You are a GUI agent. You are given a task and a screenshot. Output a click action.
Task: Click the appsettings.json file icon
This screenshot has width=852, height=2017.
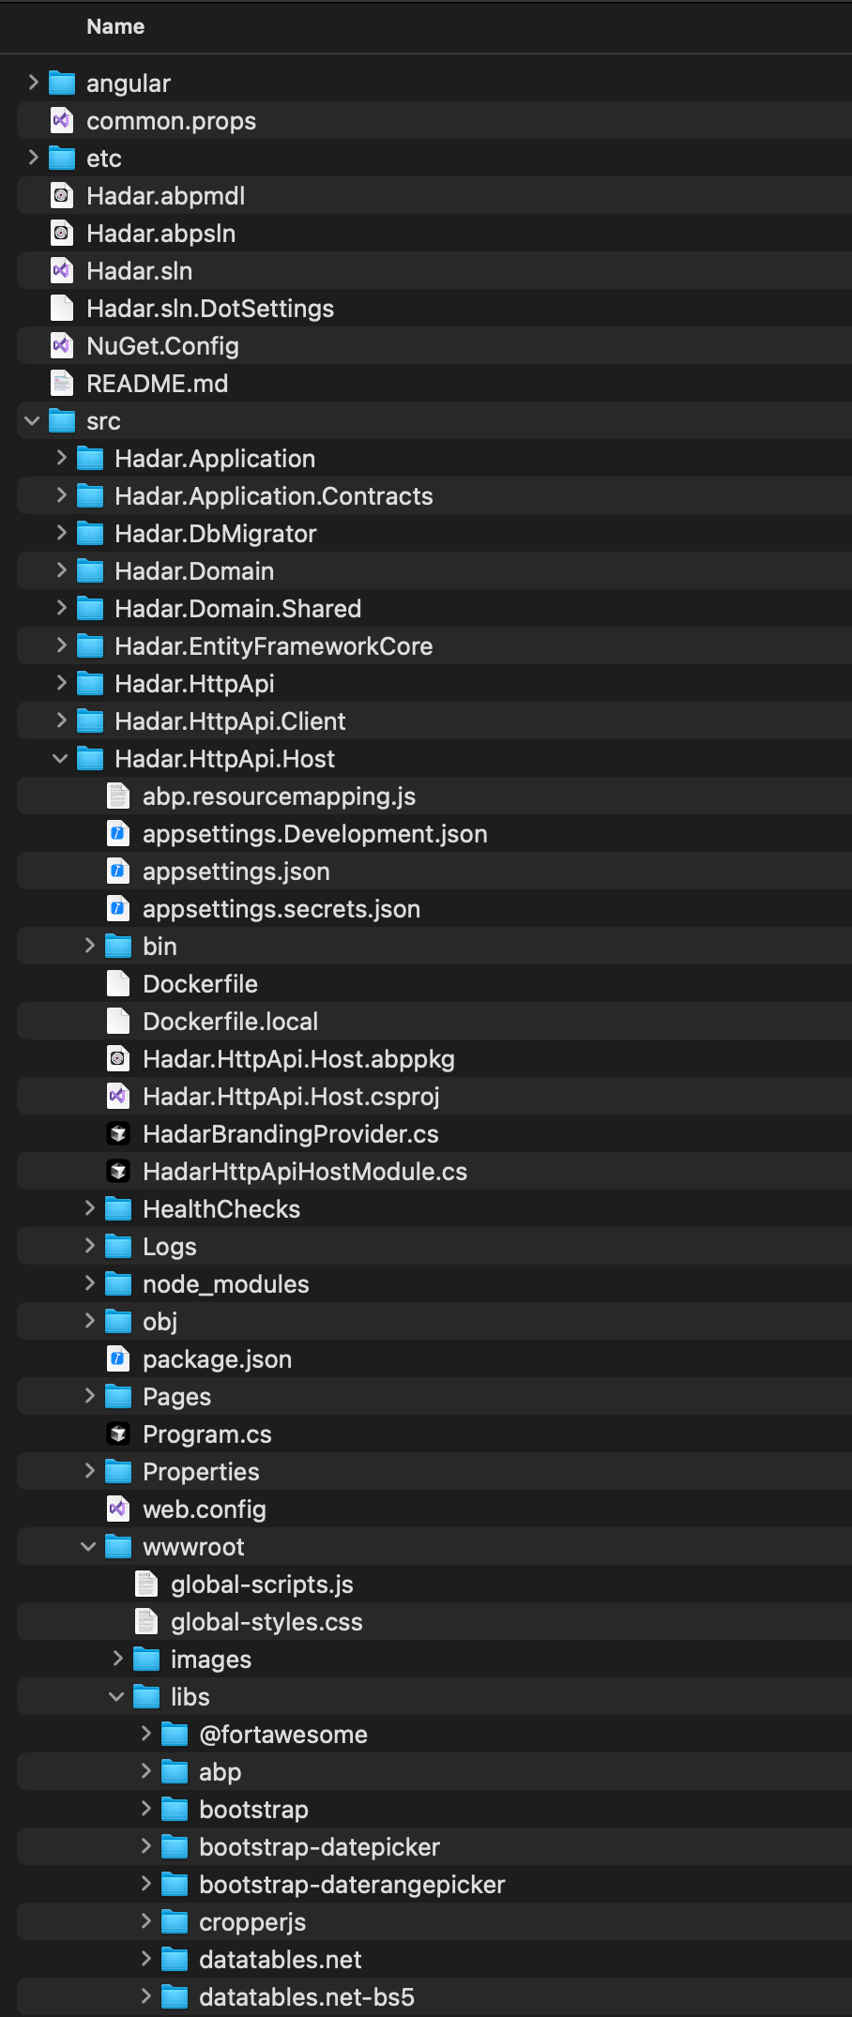point(118,871)
